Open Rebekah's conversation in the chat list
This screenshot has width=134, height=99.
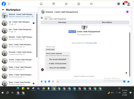click(18, 38)
